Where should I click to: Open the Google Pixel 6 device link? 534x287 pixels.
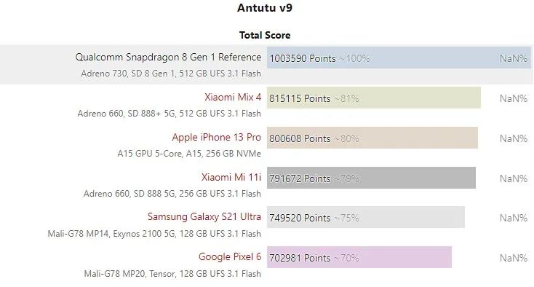click(x=230, y=256)
